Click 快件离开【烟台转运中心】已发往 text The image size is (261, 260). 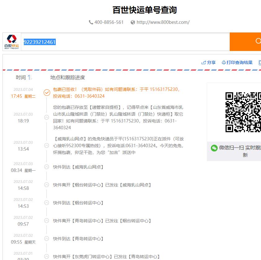click(x=102, y=185)
